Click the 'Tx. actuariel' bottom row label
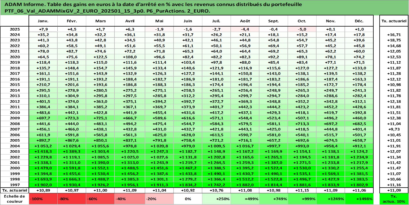 click(x=15, y=190)
